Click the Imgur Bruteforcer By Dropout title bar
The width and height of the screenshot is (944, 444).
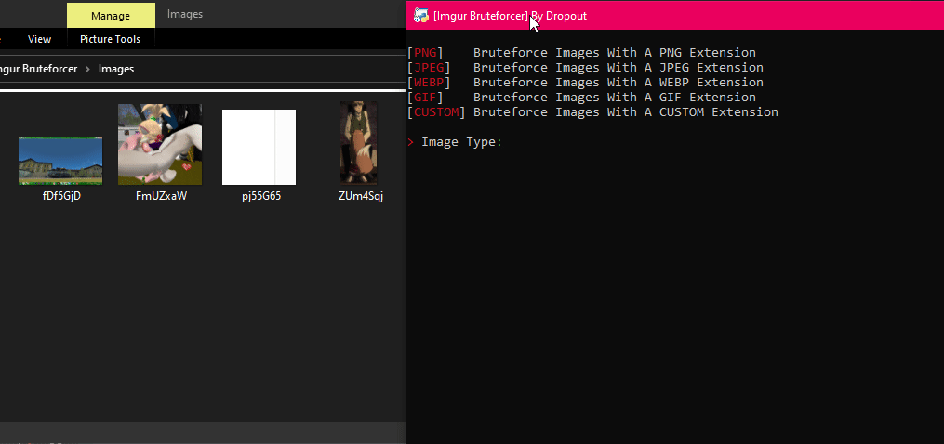[x=675, y=16]
